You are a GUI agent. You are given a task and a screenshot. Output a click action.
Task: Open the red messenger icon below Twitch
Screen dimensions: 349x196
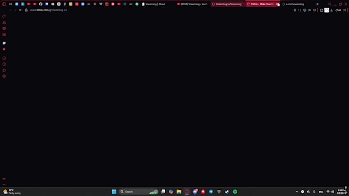coord(4,49)
